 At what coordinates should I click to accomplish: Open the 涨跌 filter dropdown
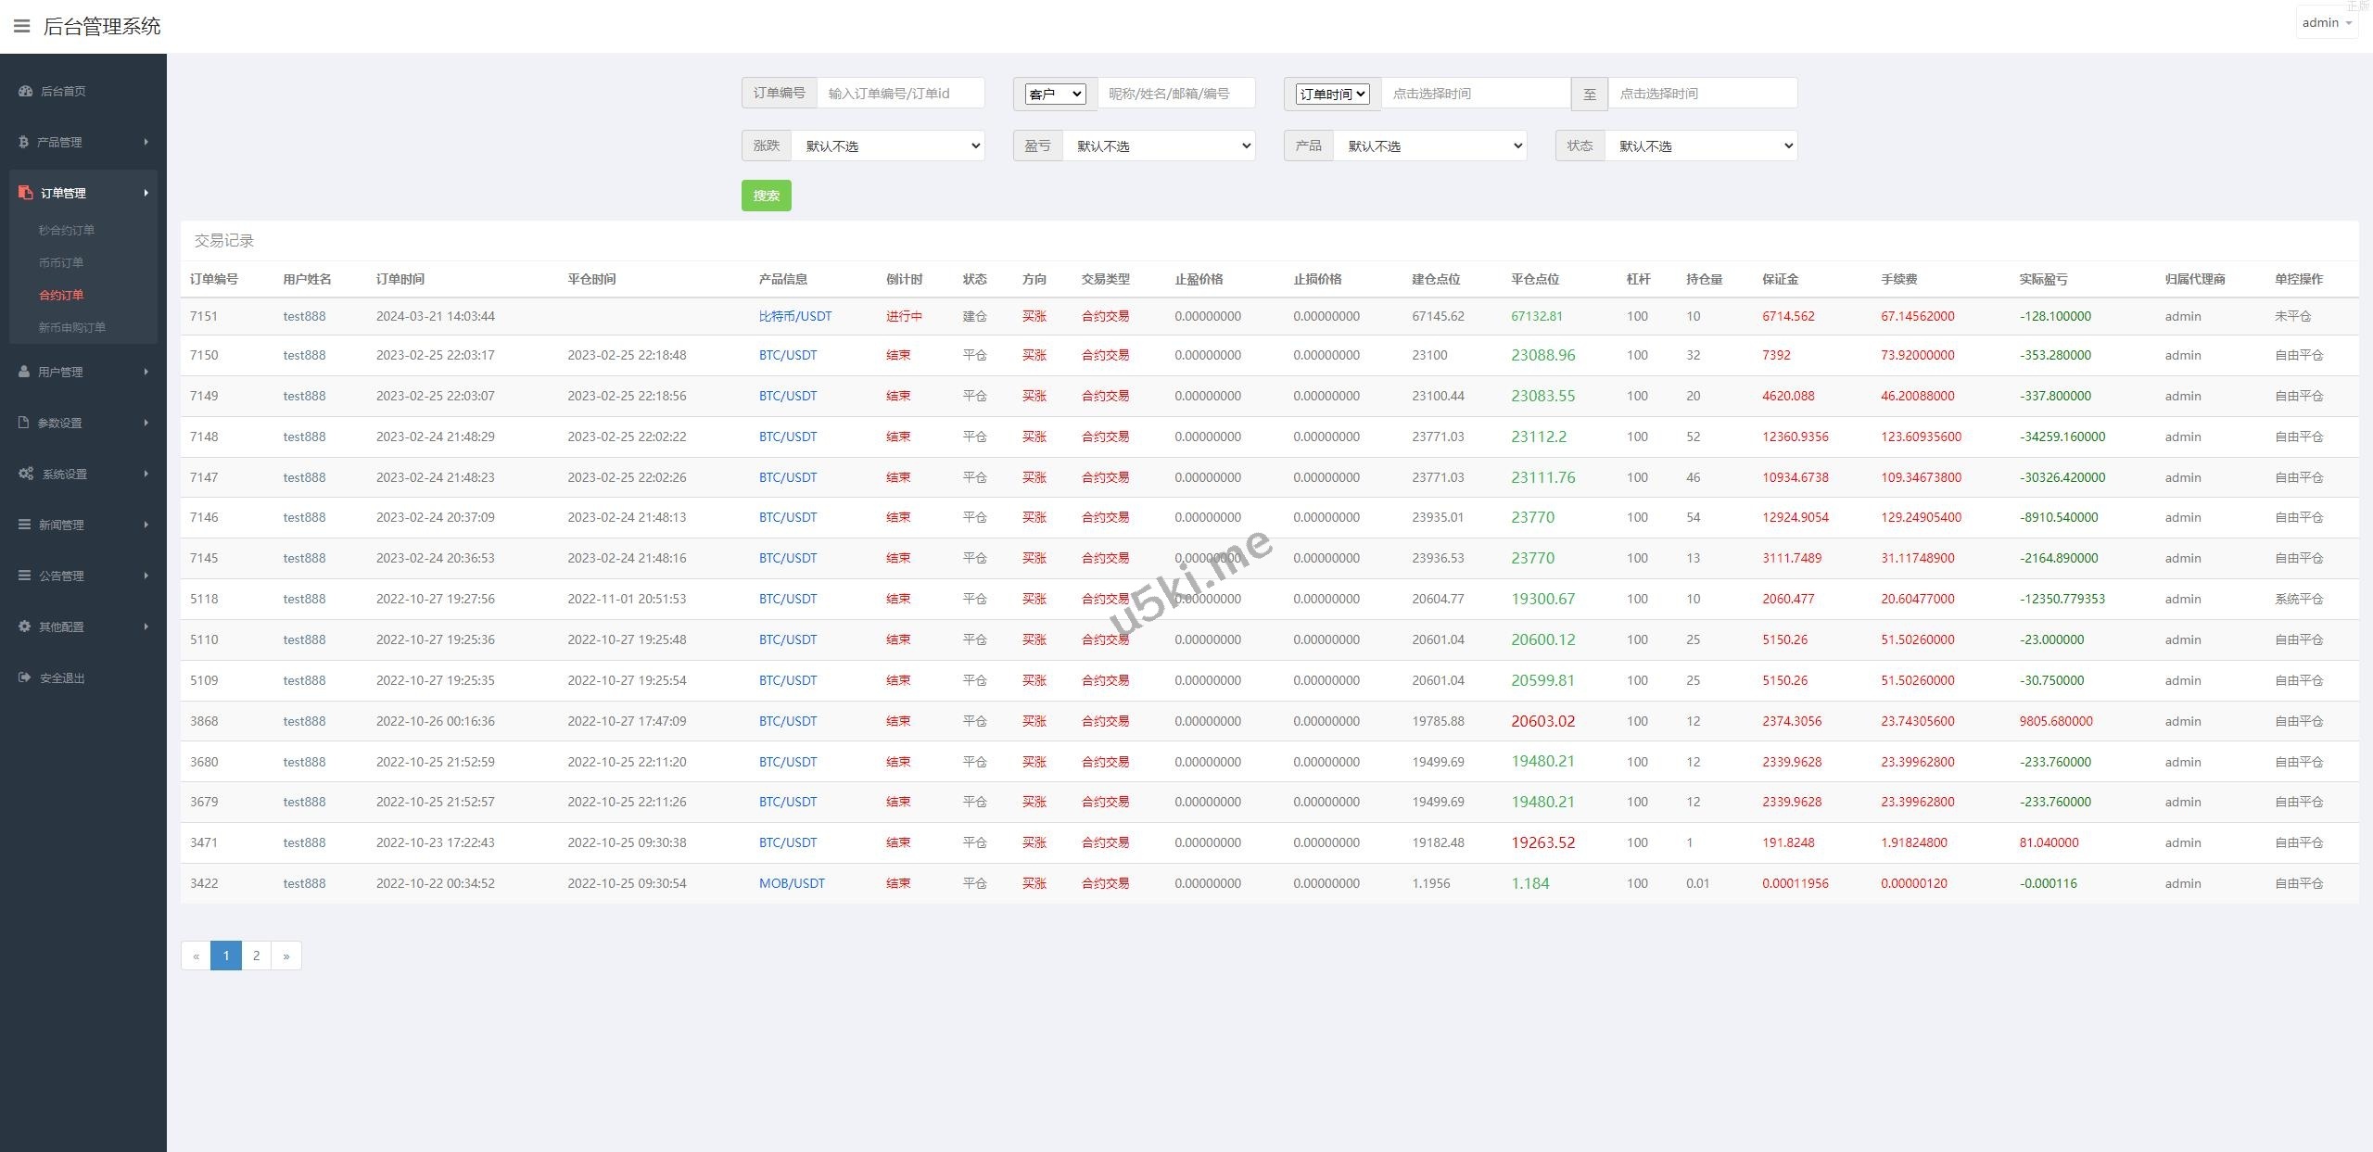tap(888, 146)
